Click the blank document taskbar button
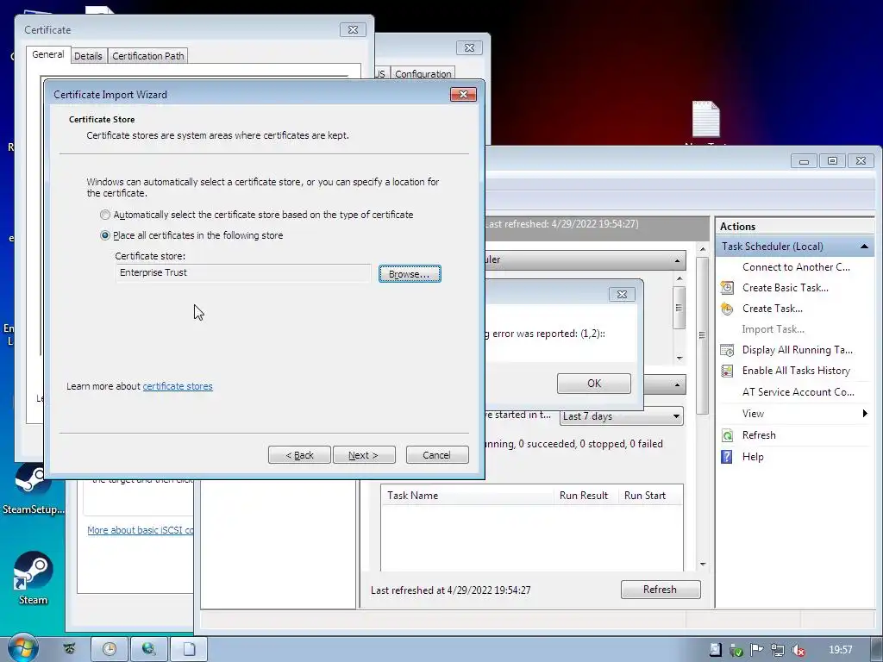Image resolution: width=883 pixels, height=662 pixels. [x=189, y=649]
